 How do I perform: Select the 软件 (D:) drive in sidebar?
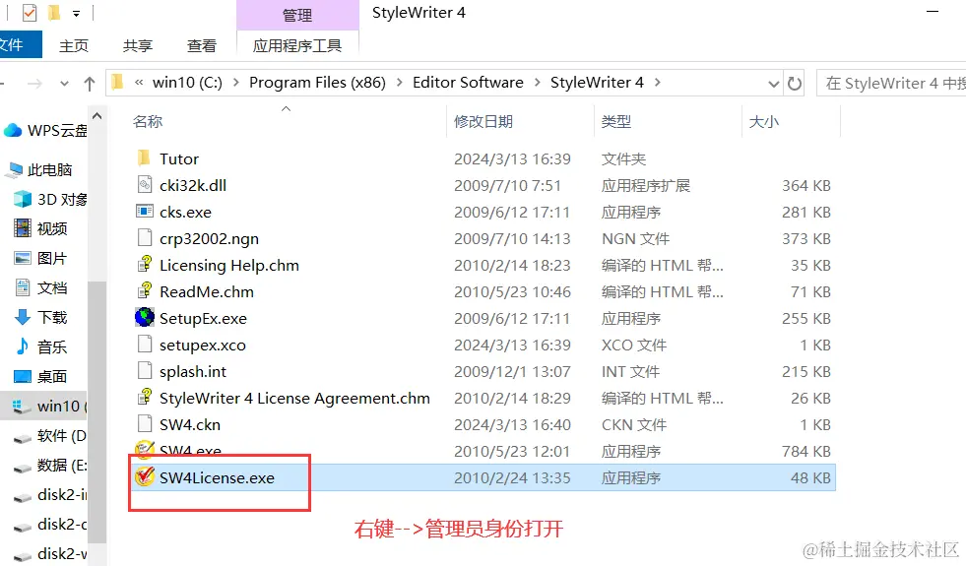(49, 435)
